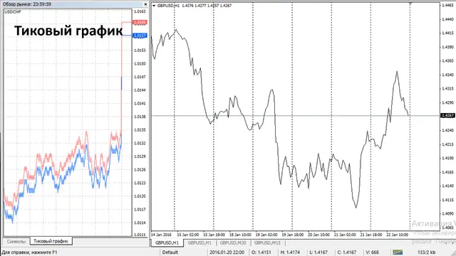
Task: Click the 18 Jan 10:00 time axis label
Action: [240, 235]
